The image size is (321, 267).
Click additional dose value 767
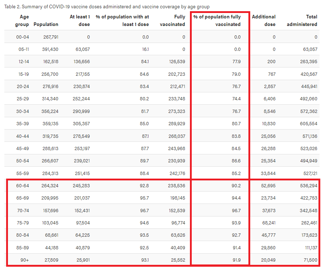click(272, 74)
